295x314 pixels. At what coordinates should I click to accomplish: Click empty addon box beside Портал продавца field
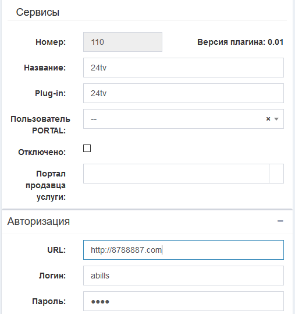[276, 174]
